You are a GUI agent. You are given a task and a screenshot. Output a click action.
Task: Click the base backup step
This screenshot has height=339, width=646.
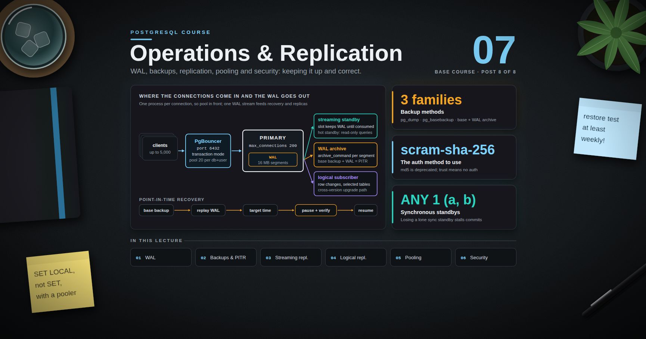pos(156,210)
